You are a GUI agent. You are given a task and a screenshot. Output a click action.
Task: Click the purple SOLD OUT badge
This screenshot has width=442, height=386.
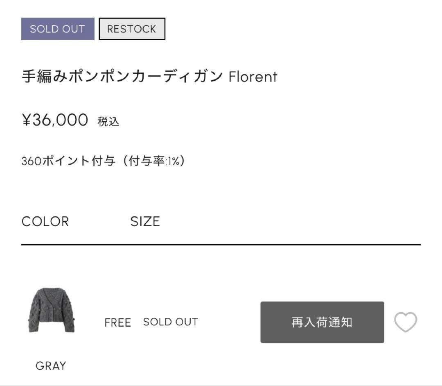tap(58, 29)
